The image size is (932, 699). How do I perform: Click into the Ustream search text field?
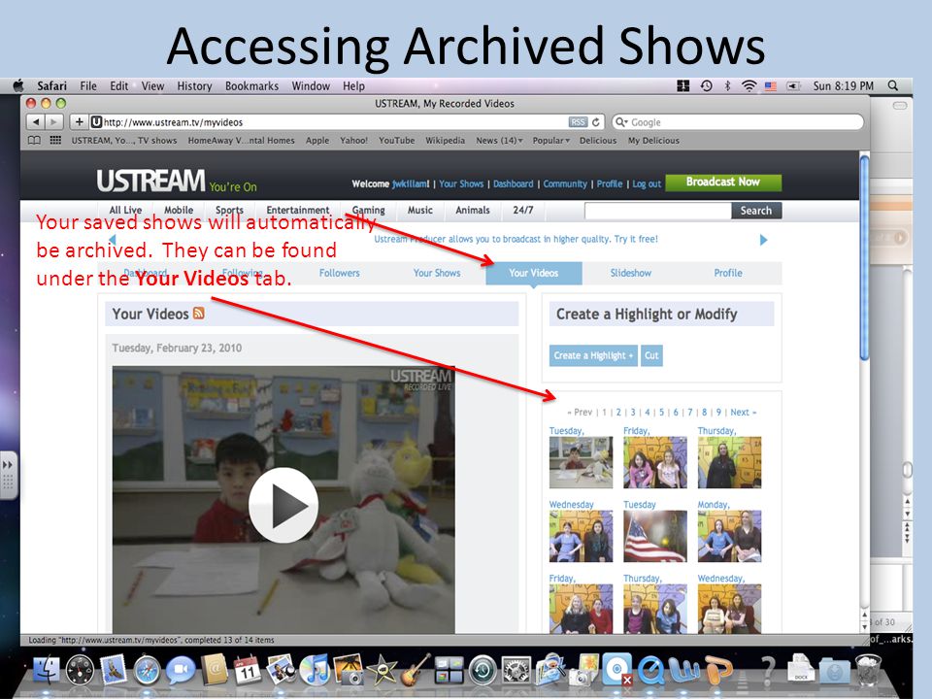click(658, 211)
